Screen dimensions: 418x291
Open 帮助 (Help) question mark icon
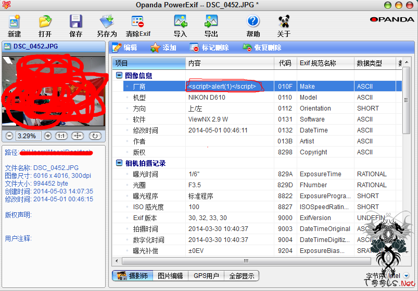click(x=253, y=26)
